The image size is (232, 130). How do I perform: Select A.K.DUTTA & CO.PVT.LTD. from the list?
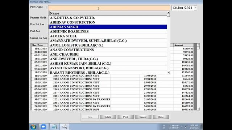[108, 18]
